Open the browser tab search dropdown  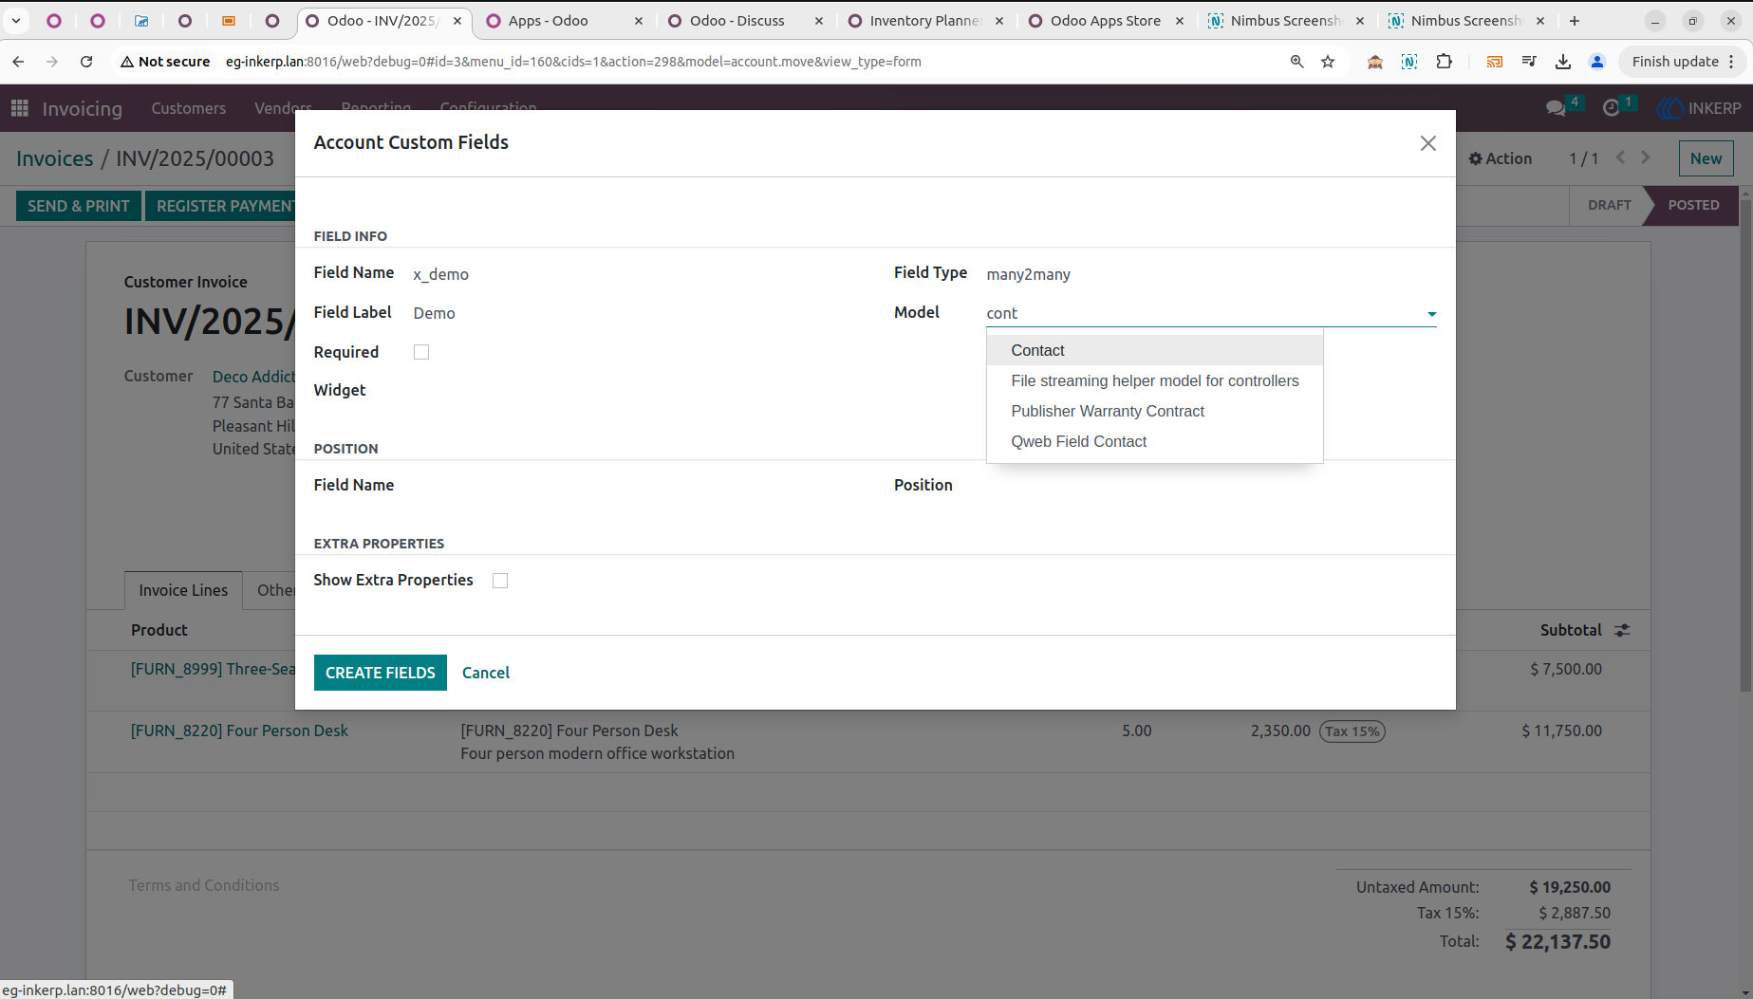click(16, 21)
